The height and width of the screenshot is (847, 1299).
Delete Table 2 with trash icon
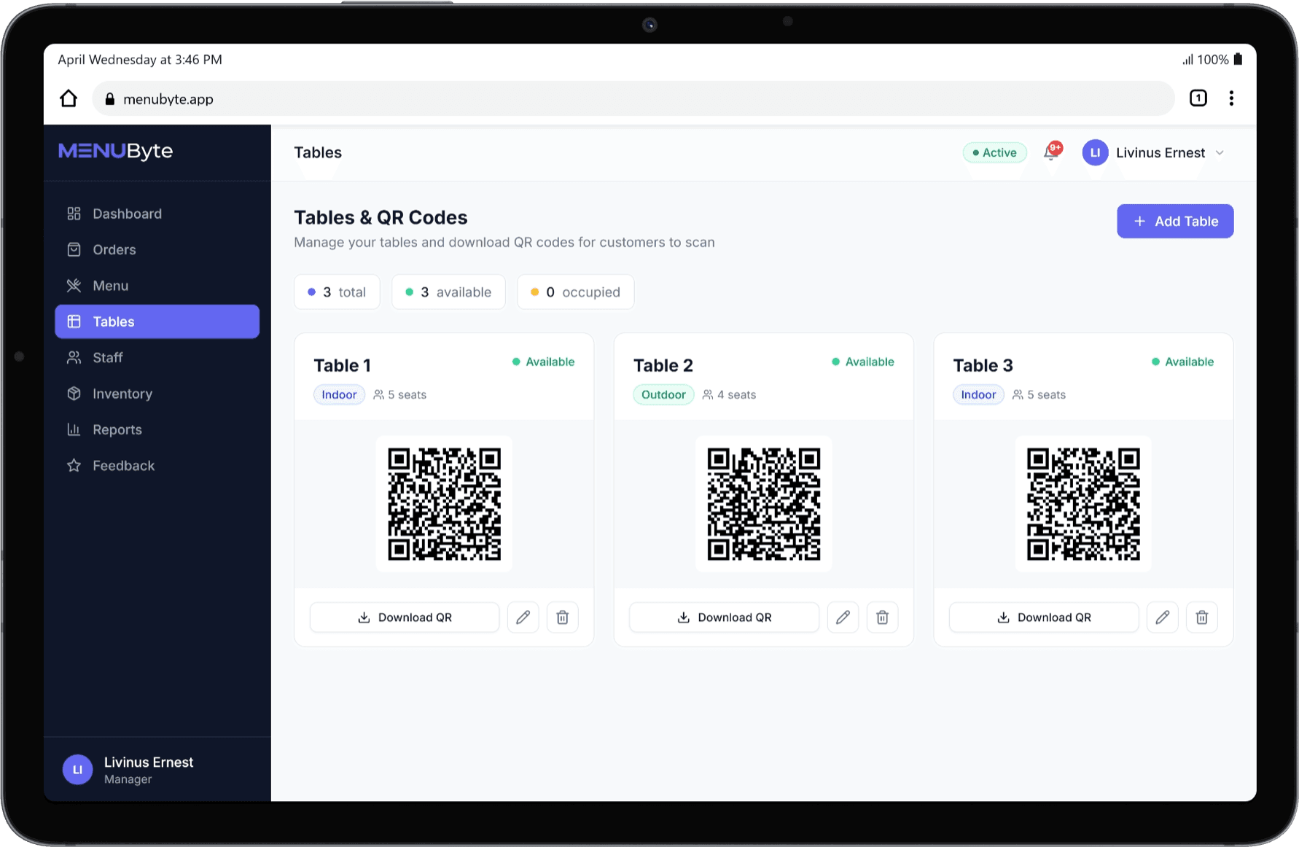tap(882, 617)
